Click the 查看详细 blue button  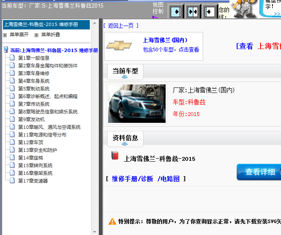click(259, 172)
